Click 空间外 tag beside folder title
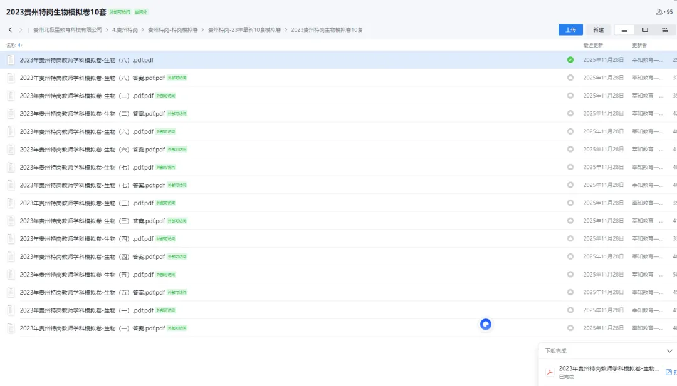Image resolution: width=677 pixels, height=386 pixels. point(141,12)
